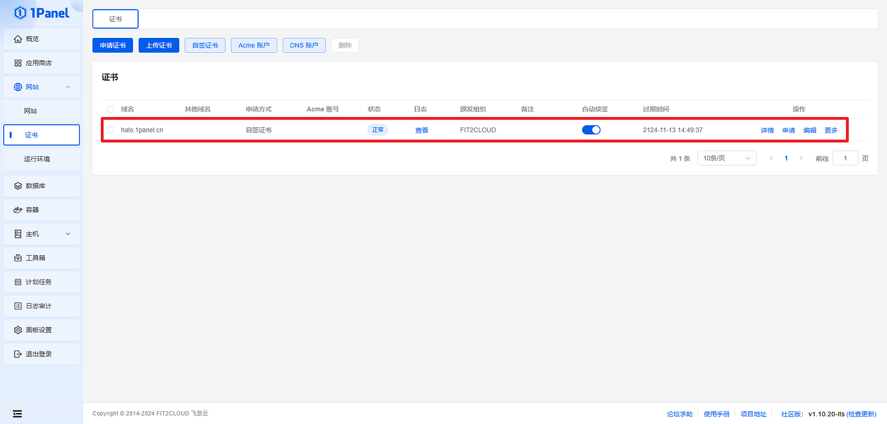Disable auto-renew for halo.1panel.cn certificate
This screenshot has height=424, width=887.
pos(591,129)
